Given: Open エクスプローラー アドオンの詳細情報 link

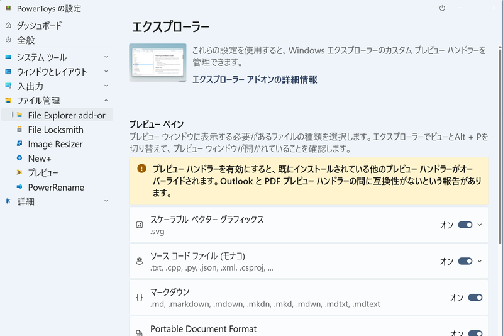Looking at the screenshot, I should [255, 79].
